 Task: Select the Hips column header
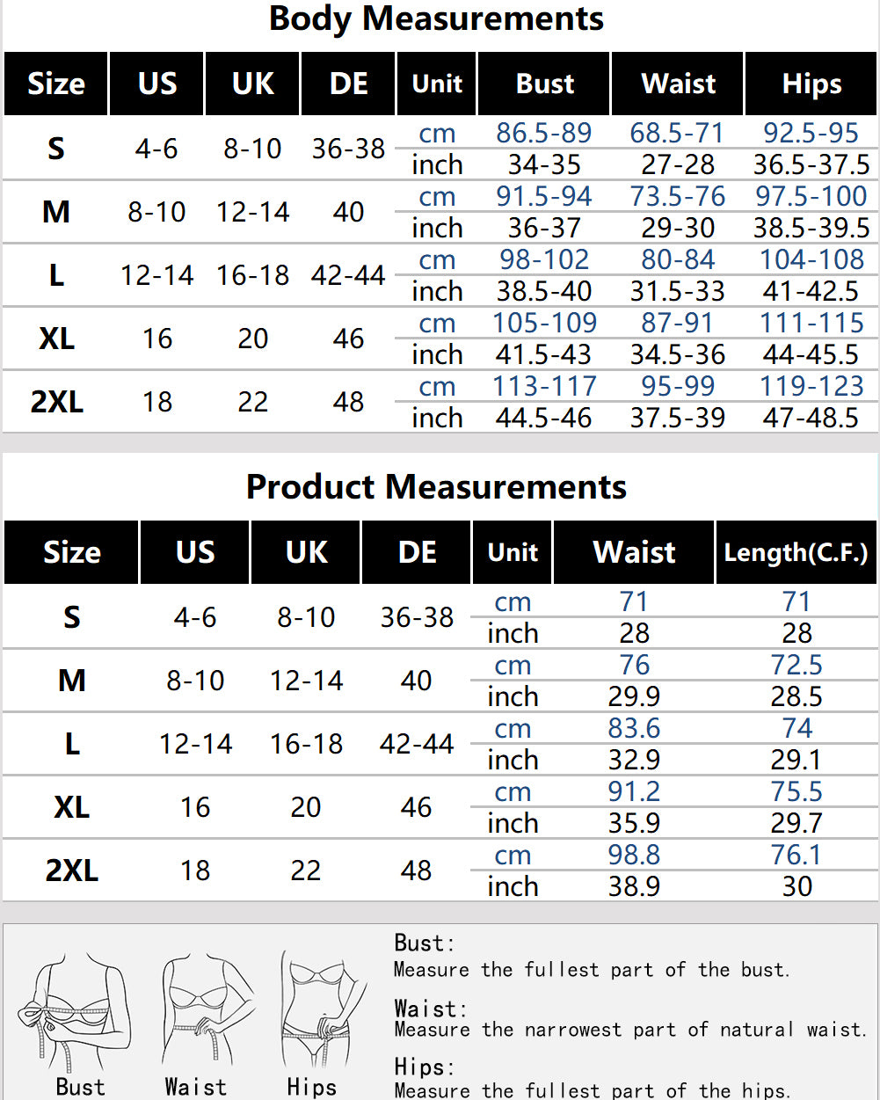click(x=811, y=84)
